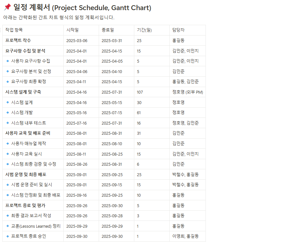Viewport: 299px width, 245px height.
Task: Click the title '일정 계획서 (Project Schedule, Gantt Chart)'
Action: pyautogui.click(x=82, y=8)
